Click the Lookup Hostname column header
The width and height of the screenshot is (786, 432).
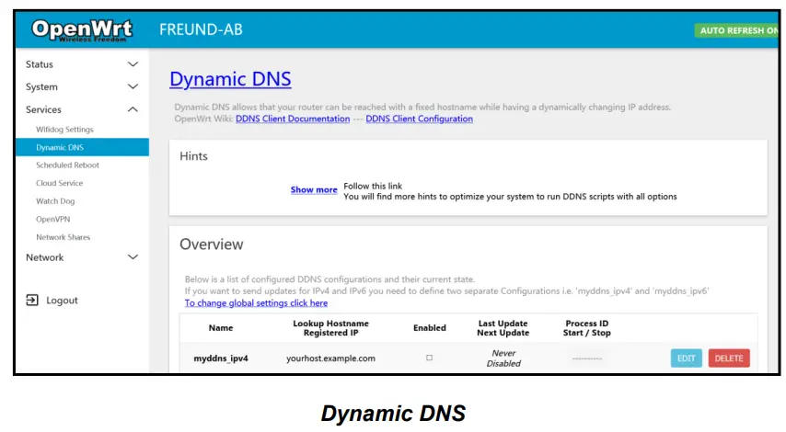pyautogui.click(x=330, y=328)
